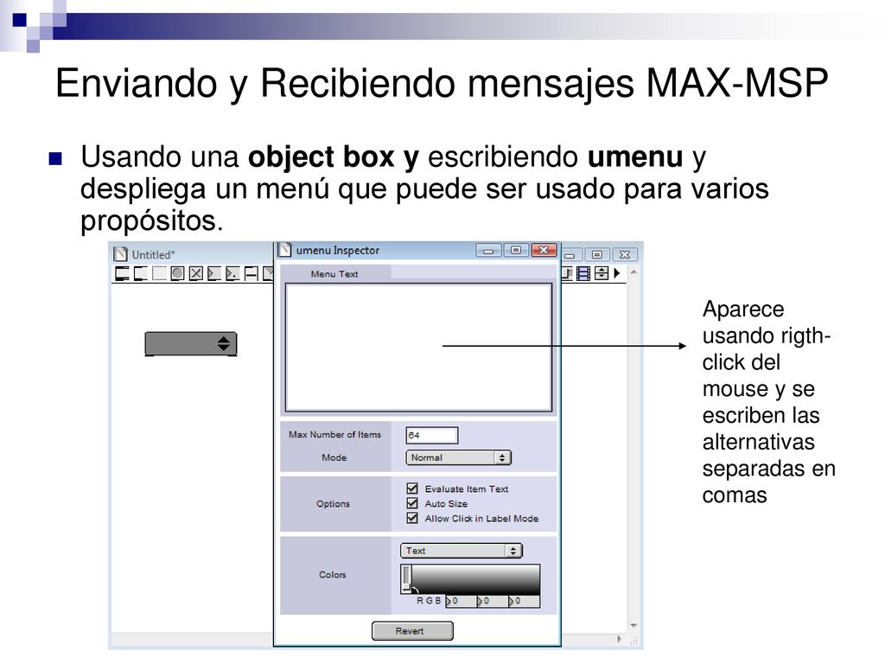Click the Max Number of Items field

(432, 435)
